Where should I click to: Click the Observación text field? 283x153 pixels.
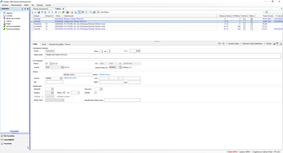(163, 56)
